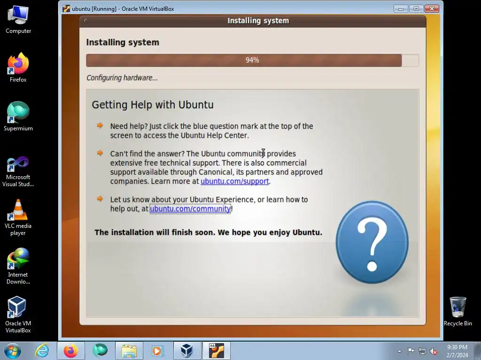Click the 94% installation progress bar
Viewport: 481px width, 360px height.
click(252, 60)
